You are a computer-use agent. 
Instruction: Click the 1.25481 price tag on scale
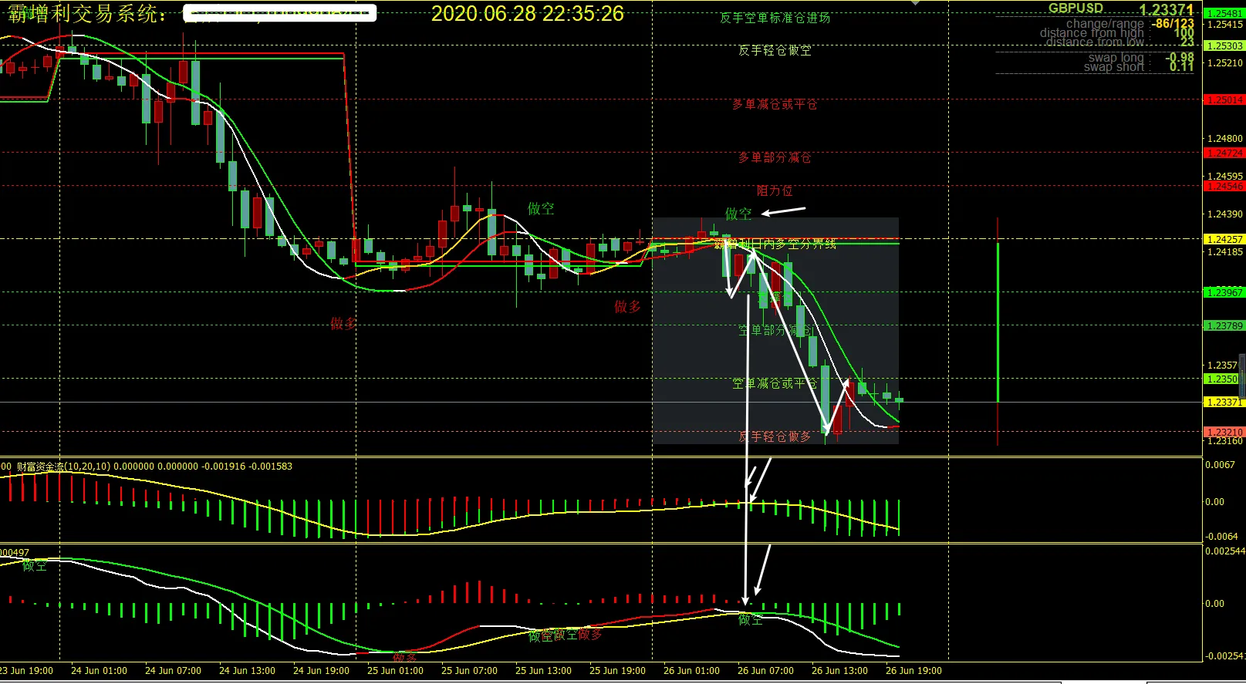1224,14
